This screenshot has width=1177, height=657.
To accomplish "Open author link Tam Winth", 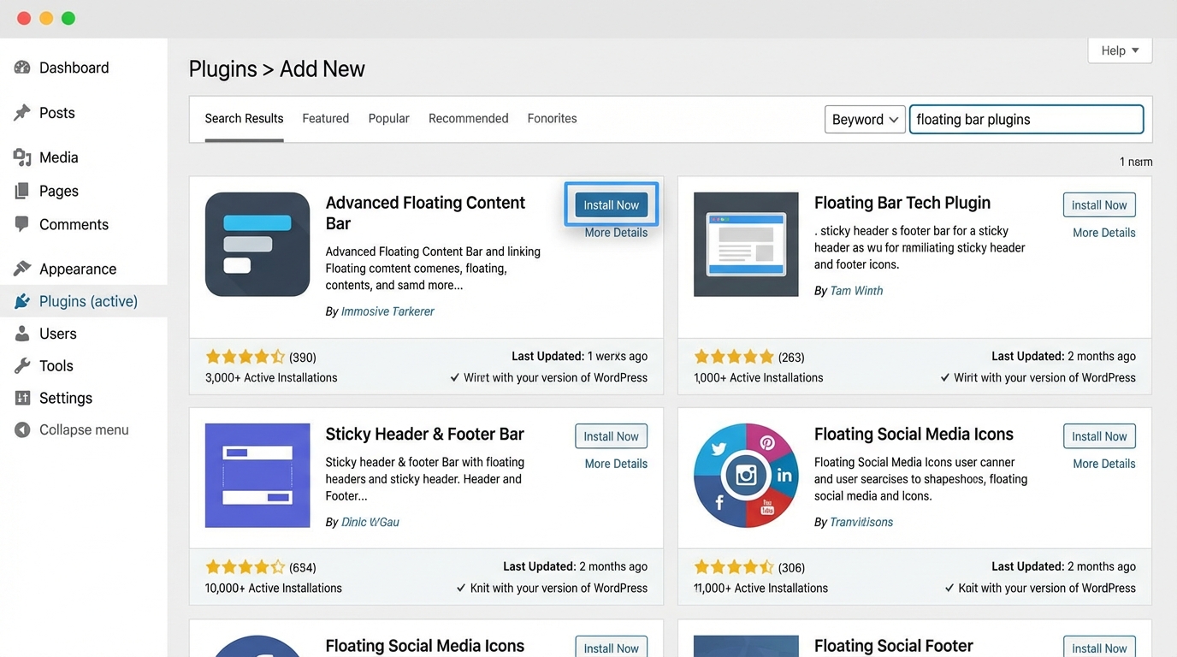I will 856,290.
